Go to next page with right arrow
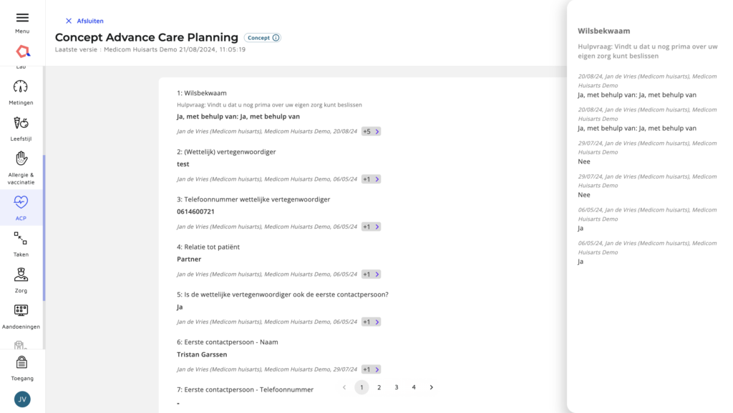 (x=432, y=387)
